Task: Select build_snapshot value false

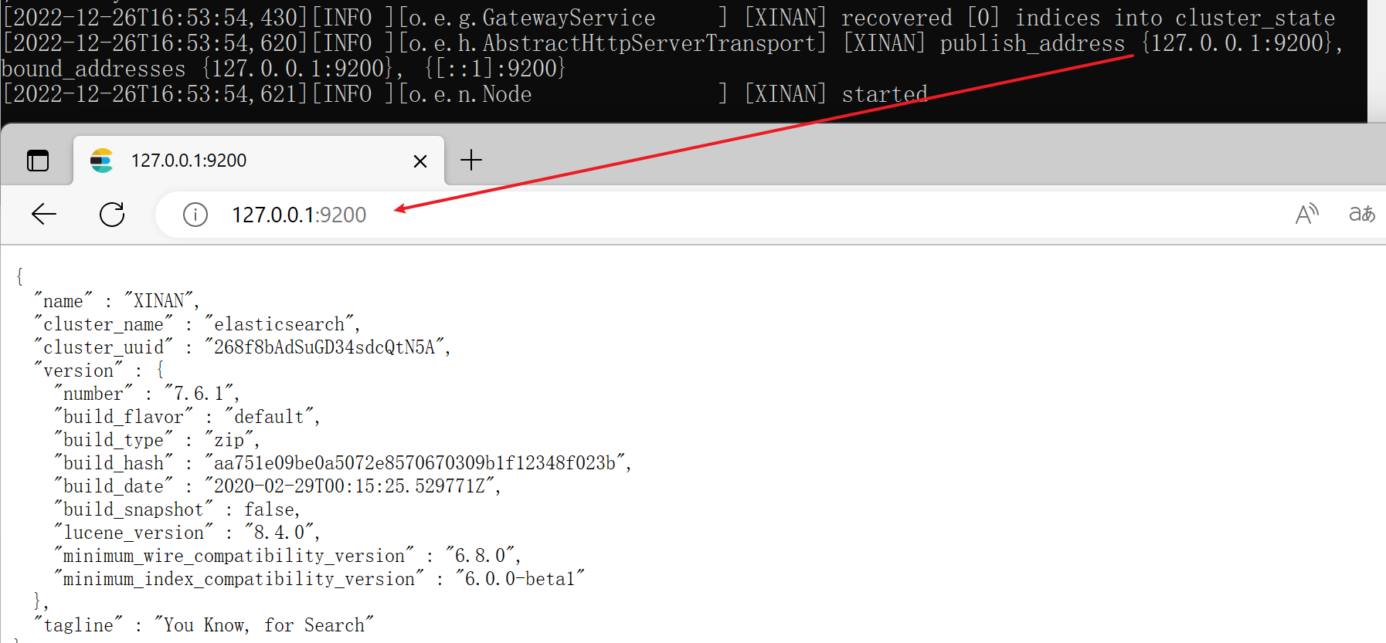Action: (270, 509)
